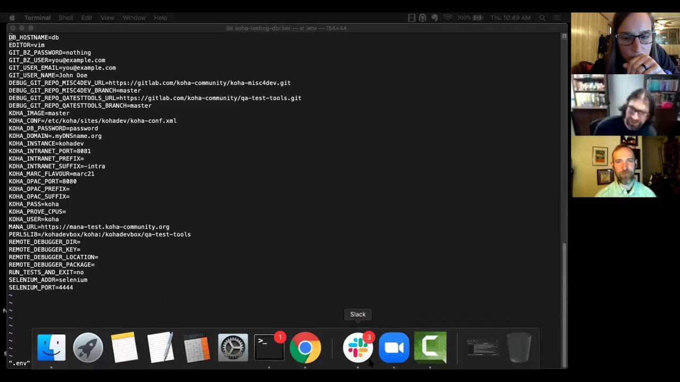Click the koha-misc4dev.git URL line
This screenshot has height=382, width=680.
click(x=149, y=83)
